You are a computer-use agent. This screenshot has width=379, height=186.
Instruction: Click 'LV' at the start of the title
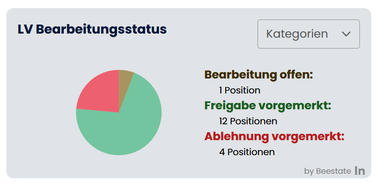tap(25, 29)
